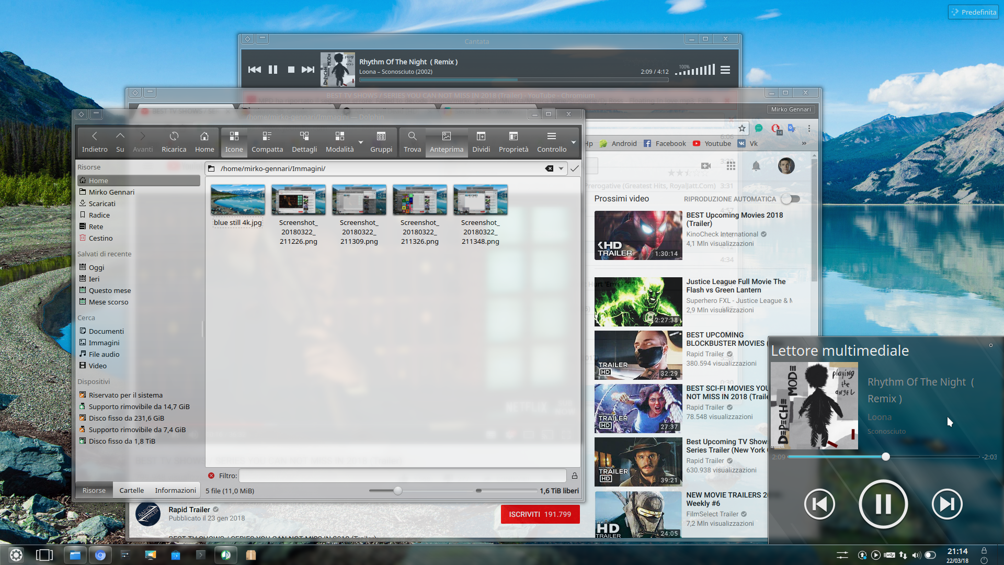This screenshot has height=565, width=1004.
Task: Select Screenshot_20180322_211309.png file
Action: (x=359, y=215)
